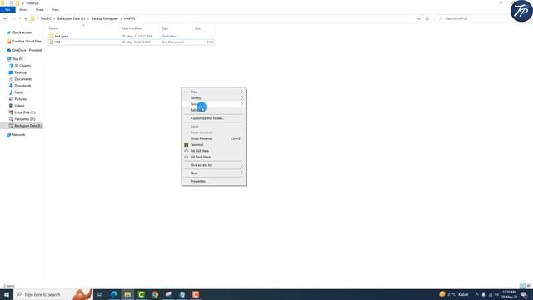
Task: Expand address bar history dropdown
Action: click(418, 18)
